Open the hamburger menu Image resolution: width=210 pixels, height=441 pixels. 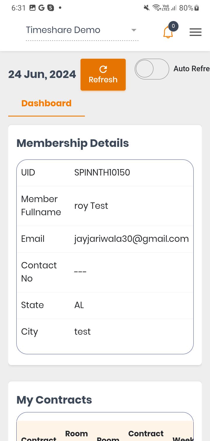tap(195, 32)
